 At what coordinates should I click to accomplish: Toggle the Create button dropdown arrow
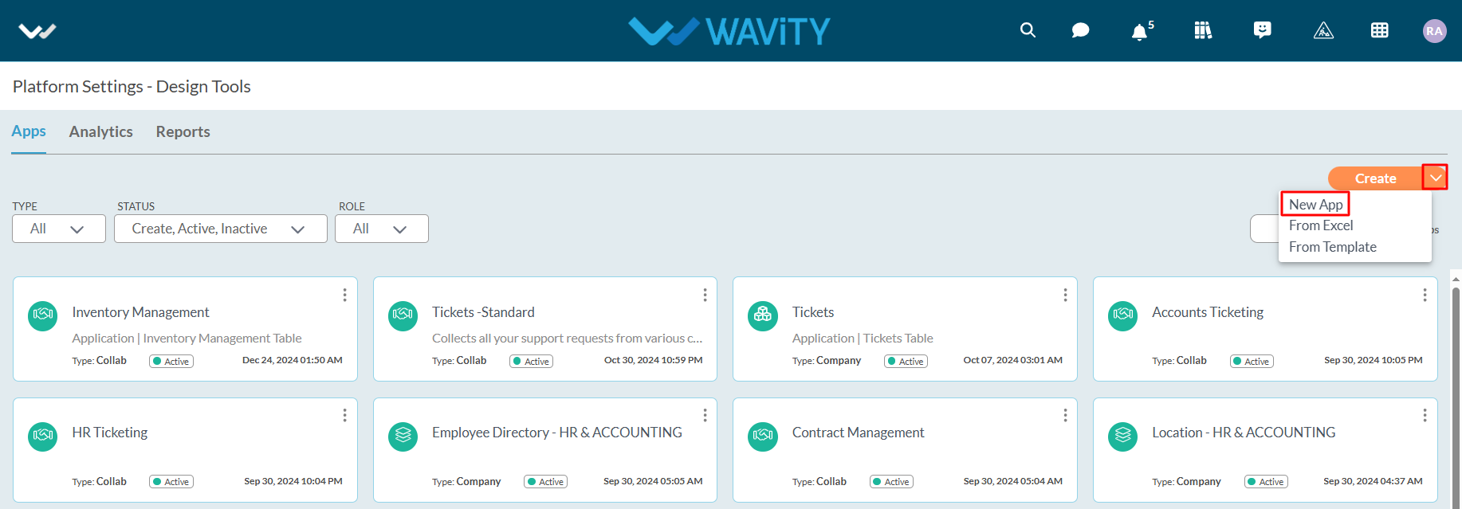tap(1436, 178)
